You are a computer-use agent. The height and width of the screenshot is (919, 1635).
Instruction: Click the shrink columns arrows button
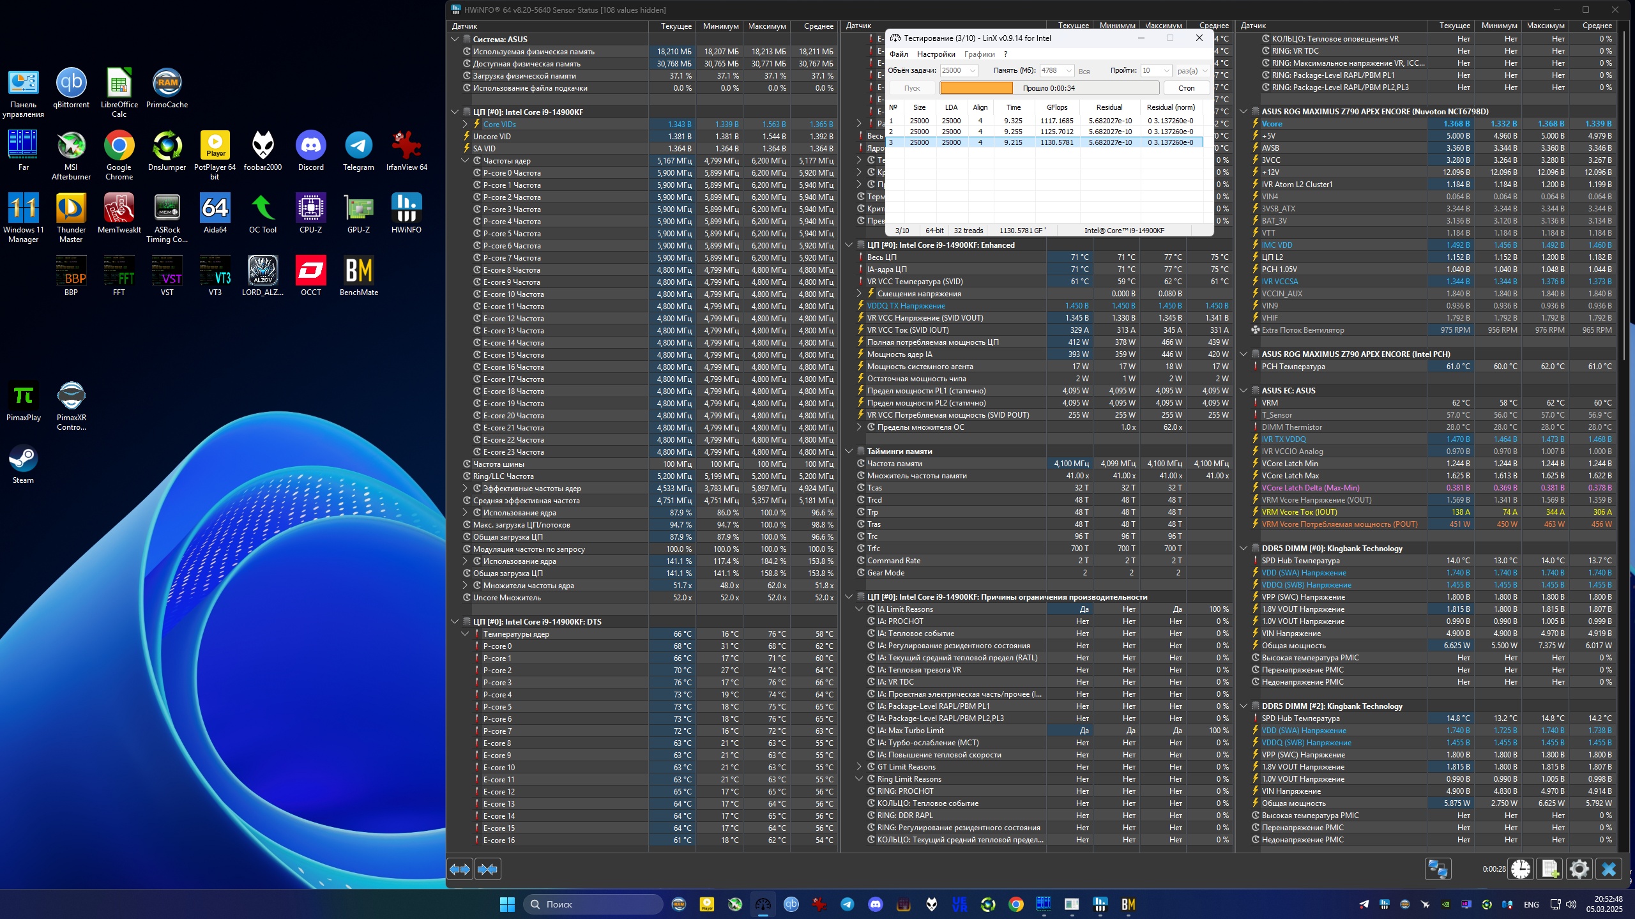click(487, 869)
